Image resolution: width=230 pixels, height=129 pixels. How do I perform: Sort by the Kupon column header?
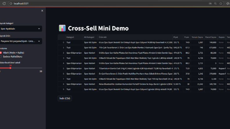222,37
